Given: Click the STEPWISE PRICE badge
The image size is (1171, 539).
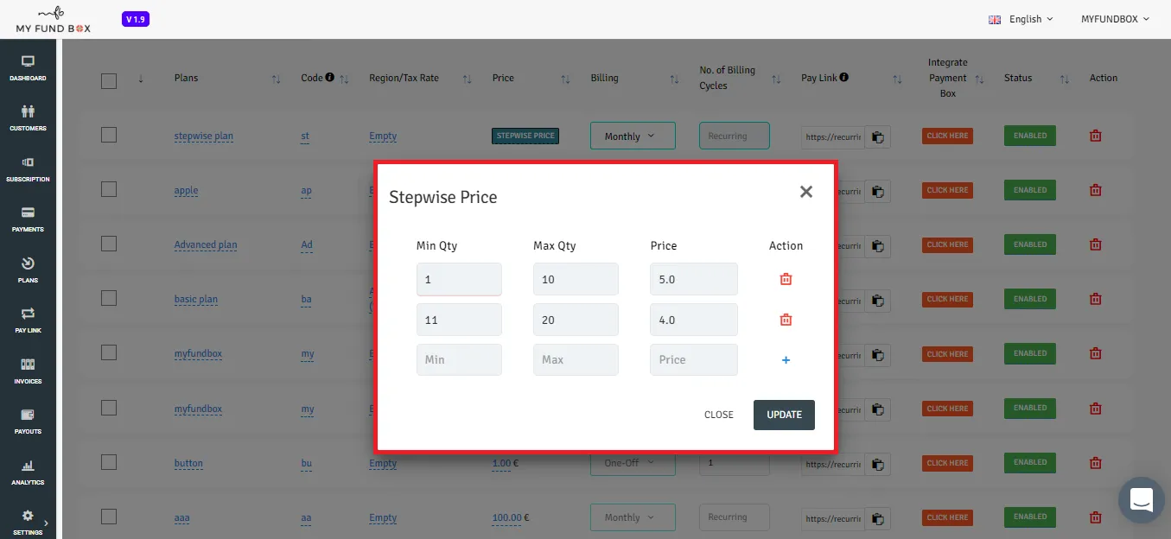Looking at the screenshot, I should (x=525, y=136).
